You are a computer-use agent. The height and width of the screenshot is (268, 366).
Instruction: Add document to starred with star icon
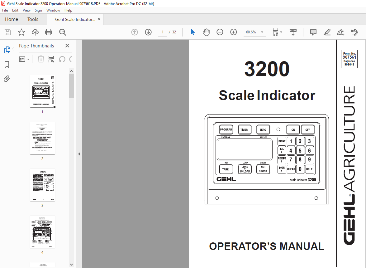(x=21, y=32)
